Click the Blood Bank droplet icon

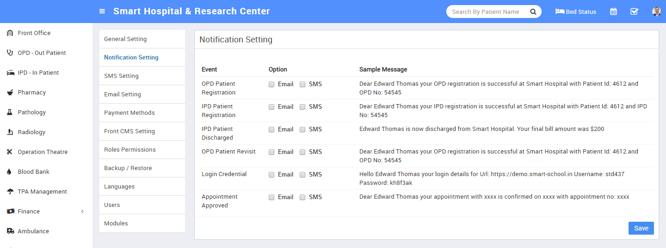(9, 171)
